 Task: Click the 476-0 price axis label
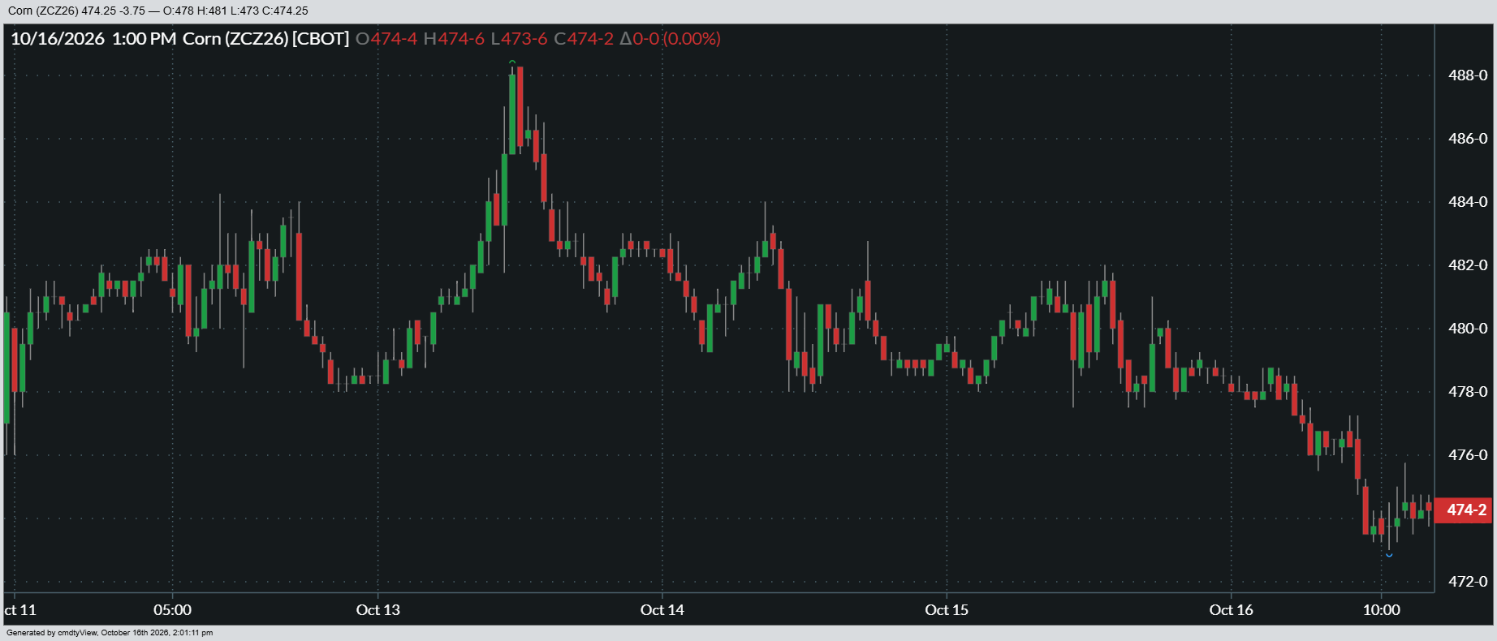point(1468,455)
